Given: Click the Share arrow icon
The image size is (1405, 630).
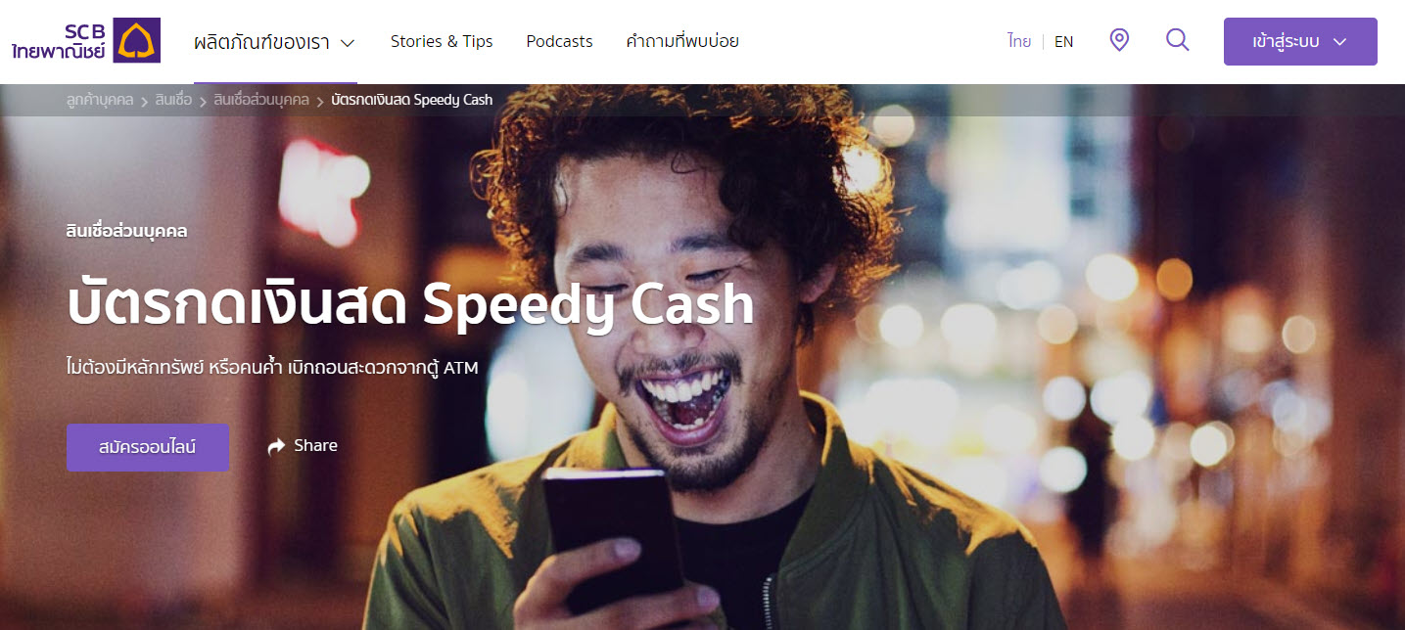Looking at the screenshot, I should coord(276,446).
